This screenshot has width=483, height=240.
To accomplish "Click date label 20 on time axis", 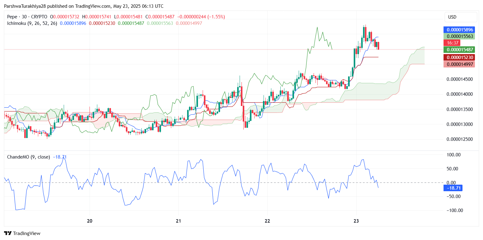I will pyautogui.click(x=90, y=221).
